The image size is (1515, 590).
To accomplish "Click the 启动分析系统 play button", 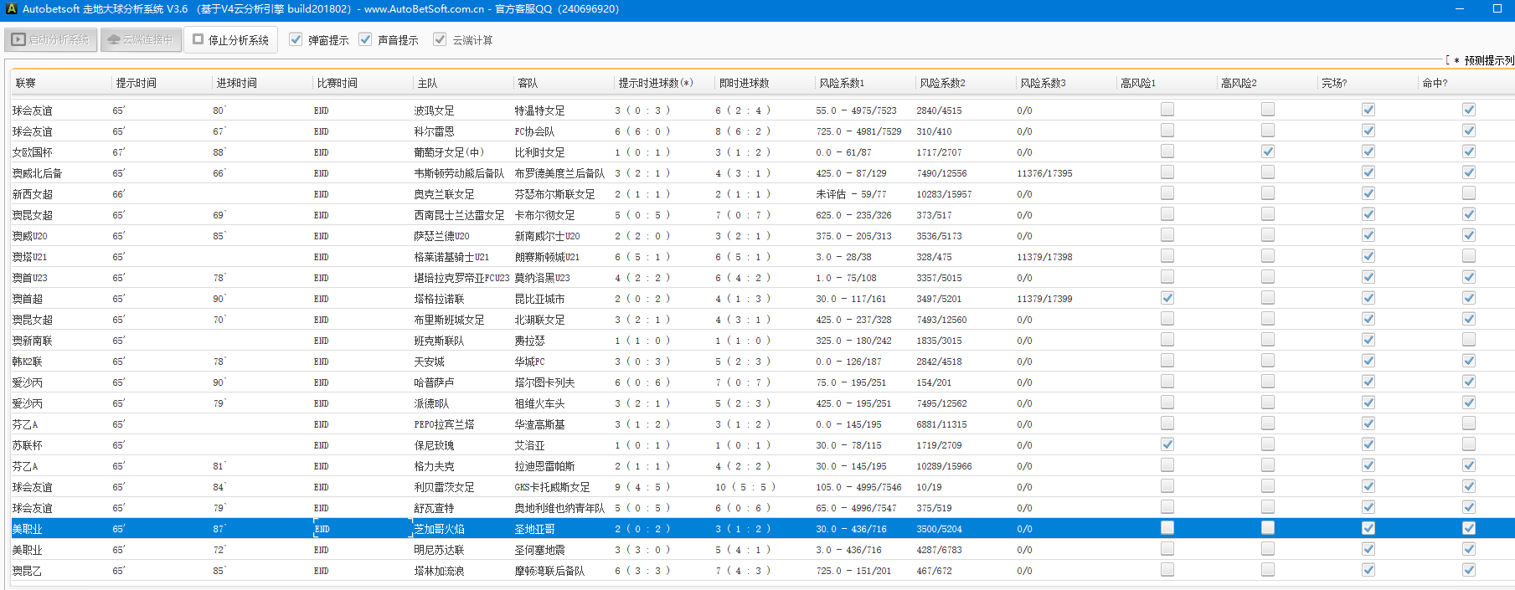I will (51, 39).
